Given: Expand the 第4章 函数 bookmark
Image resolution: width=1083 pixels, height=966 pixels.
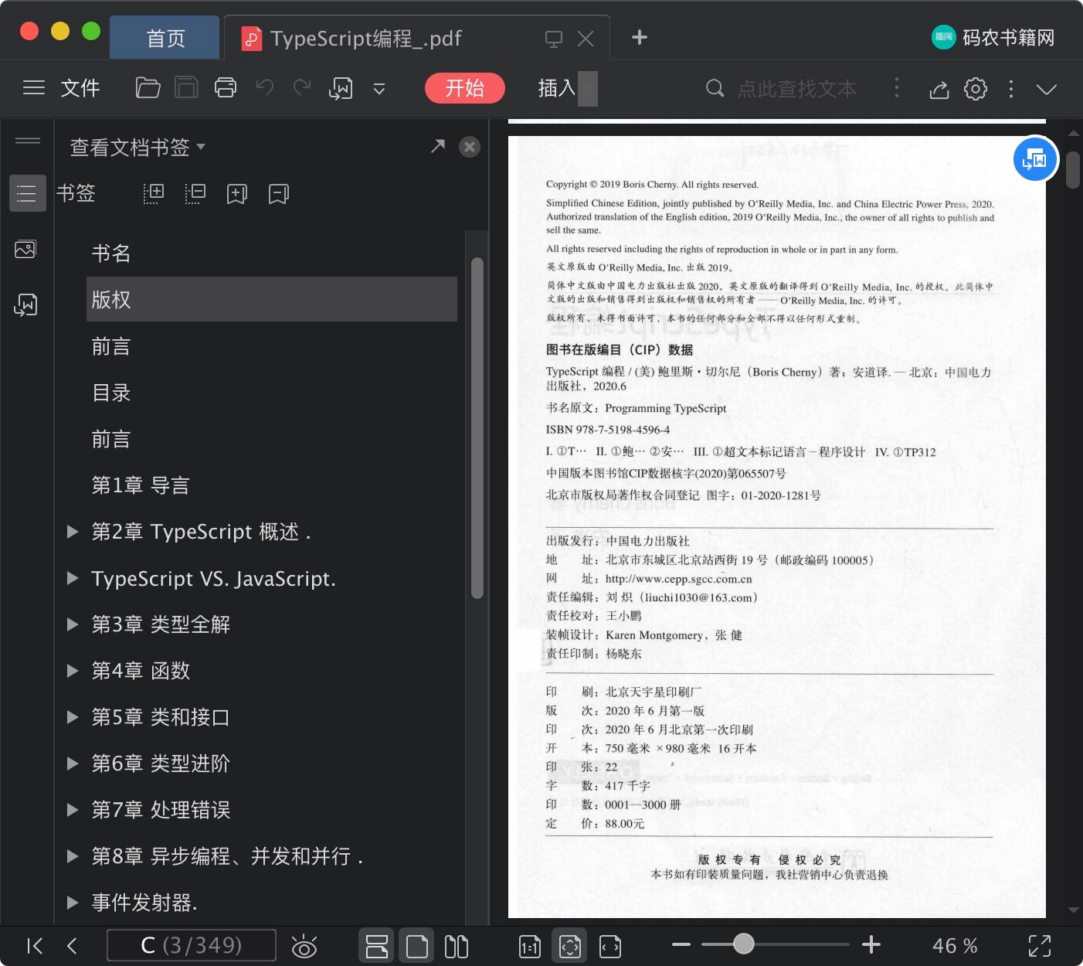Looking at the screenshot, I should tap(73, 671).
